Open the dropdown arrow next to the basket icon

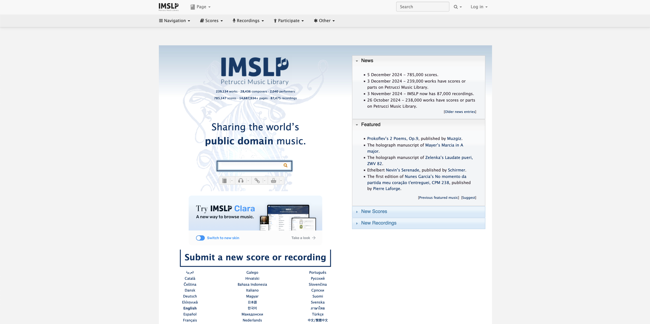point(281,181)
